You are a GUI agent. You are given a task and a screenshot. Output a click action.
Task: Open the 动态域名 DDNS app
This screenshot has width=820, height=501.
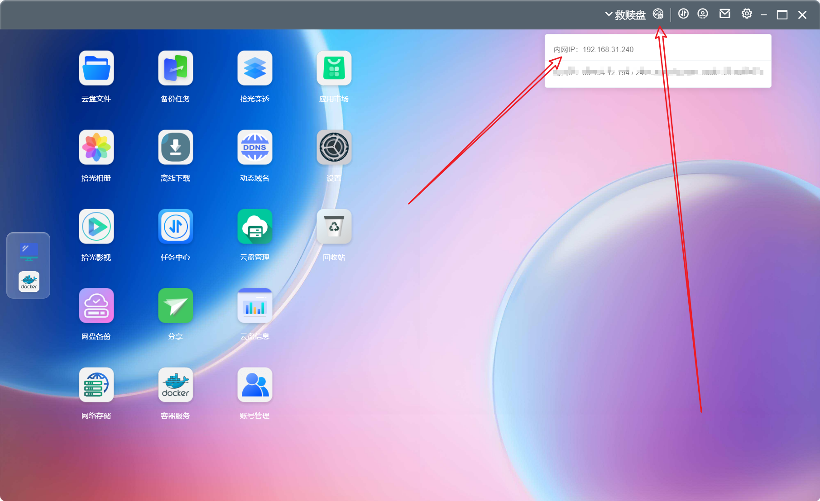(254, 147)
